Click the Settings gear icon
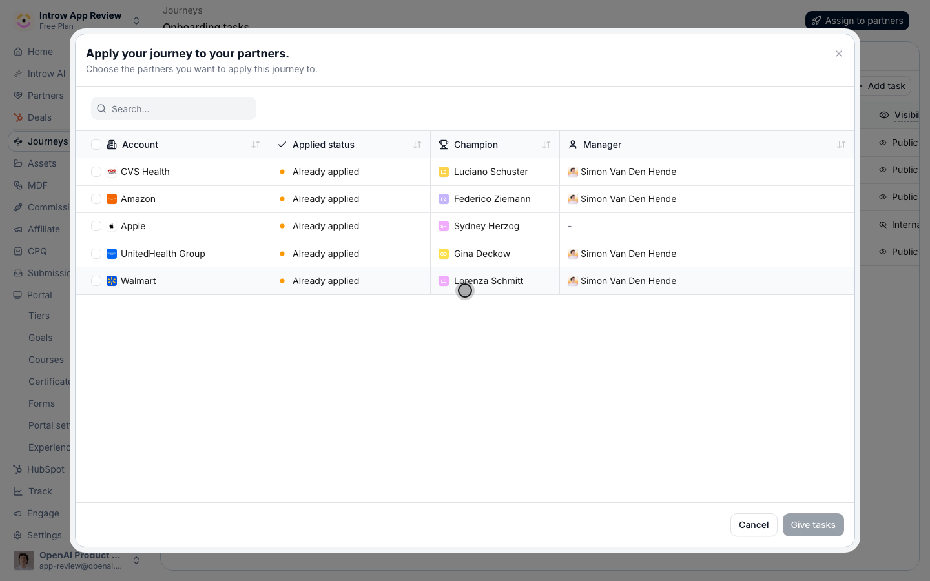Image resolution: width=930 pixels, height=581 pixels. 18,535
